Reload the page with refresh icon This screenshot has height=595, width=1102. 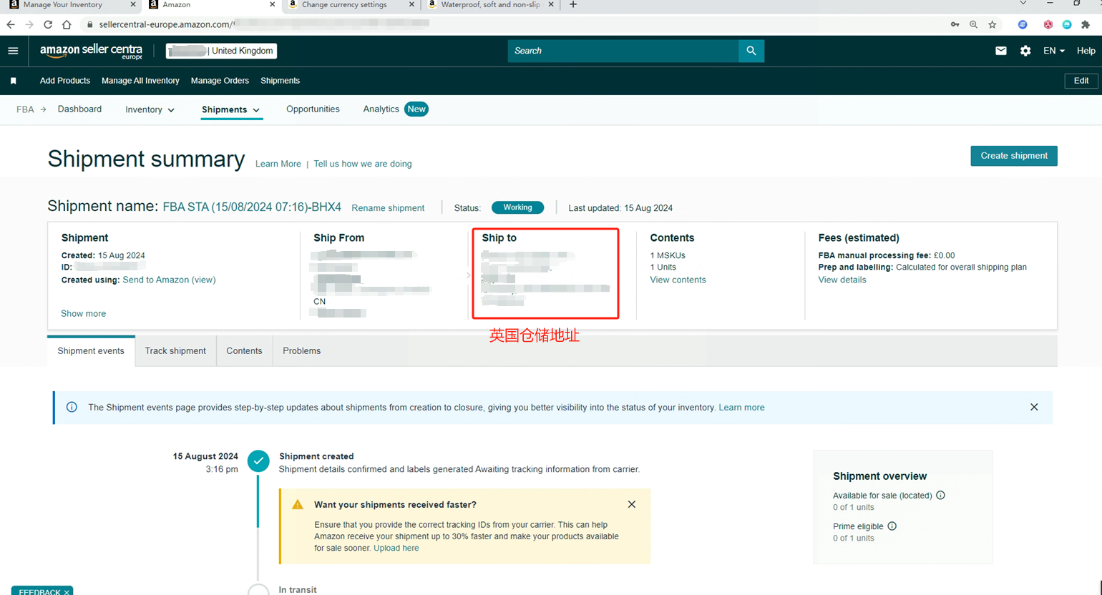[48, 24]
